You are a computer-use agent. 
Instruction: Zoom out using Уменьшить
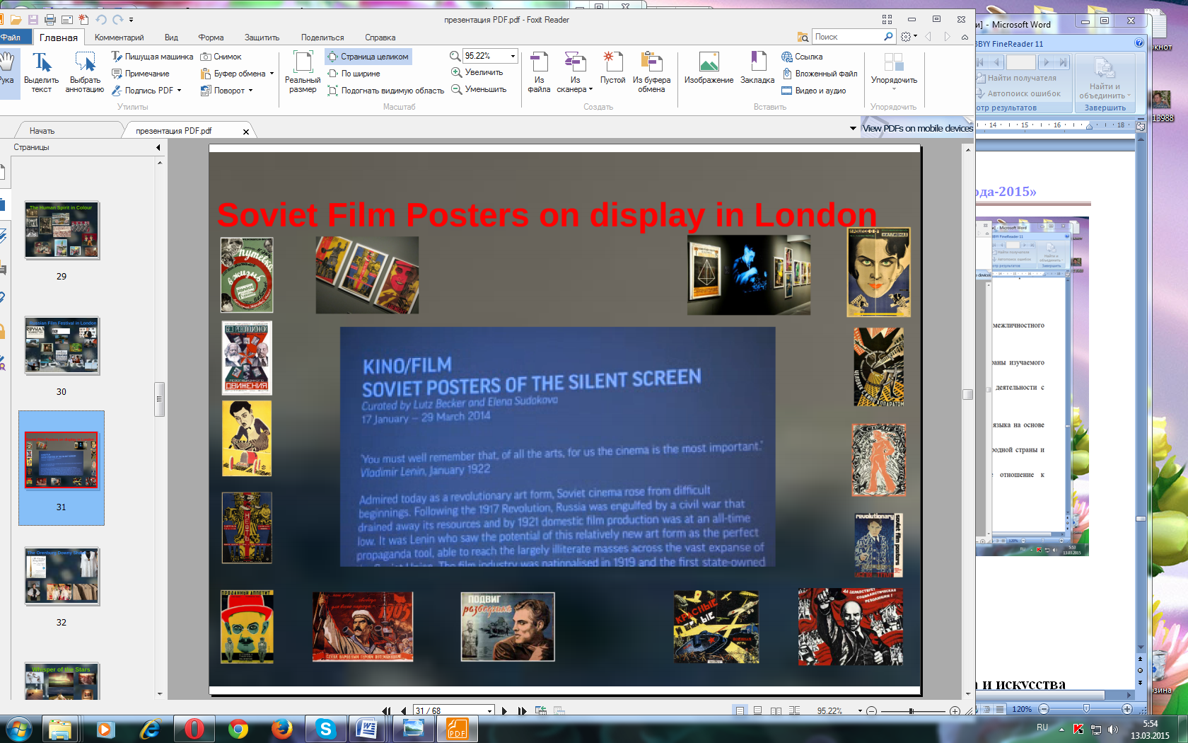[x=479, y=89]
